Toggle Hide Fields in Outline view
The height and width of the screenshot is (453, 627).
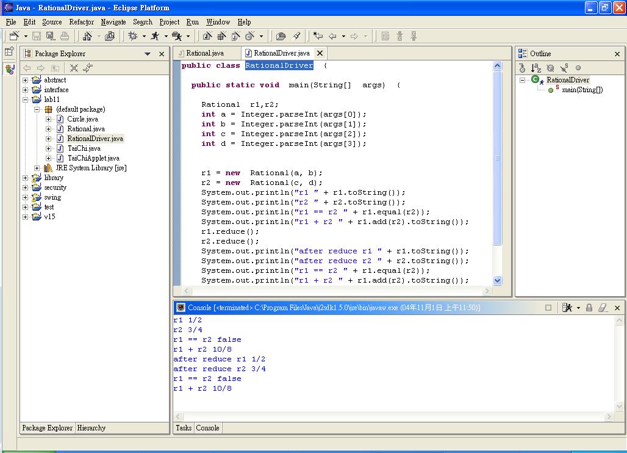click(x=550, y=68)
